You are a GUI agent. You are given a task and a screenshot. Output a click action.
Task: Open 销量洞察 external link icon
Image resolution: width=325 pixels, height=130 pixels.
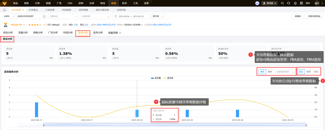click(120, 33)
